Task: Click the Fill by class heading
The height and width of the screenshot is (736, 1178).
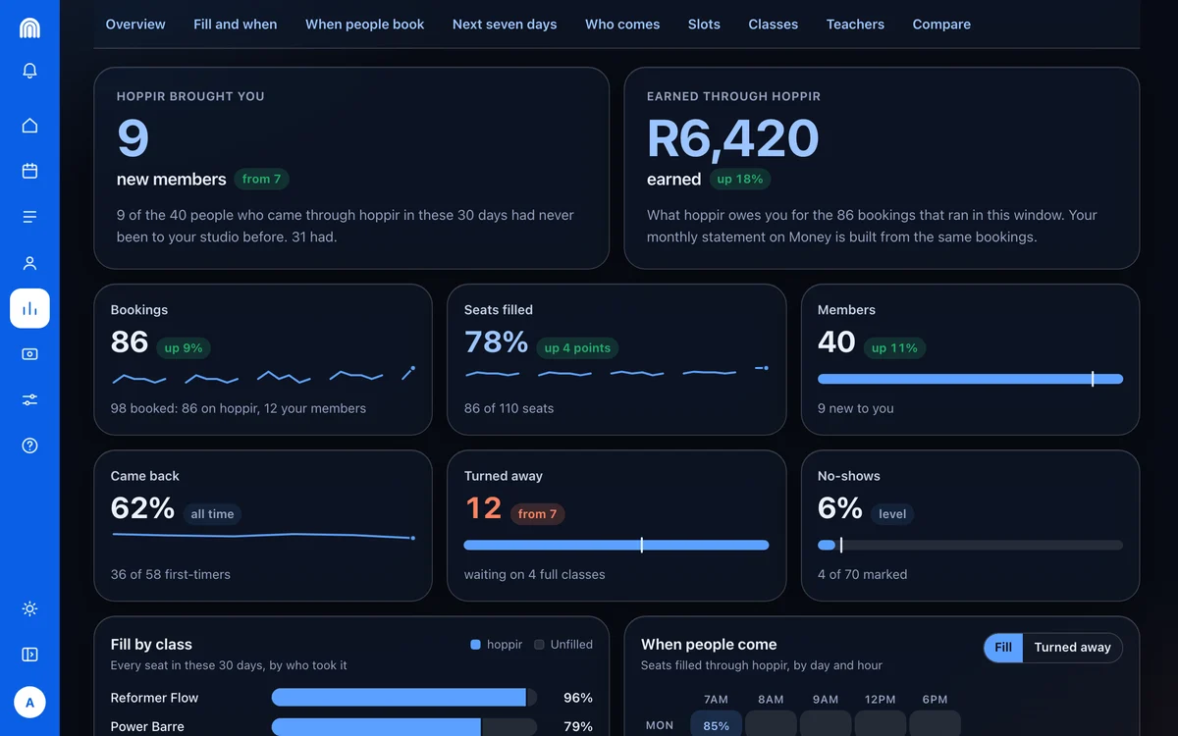Action: coord(151,645)
